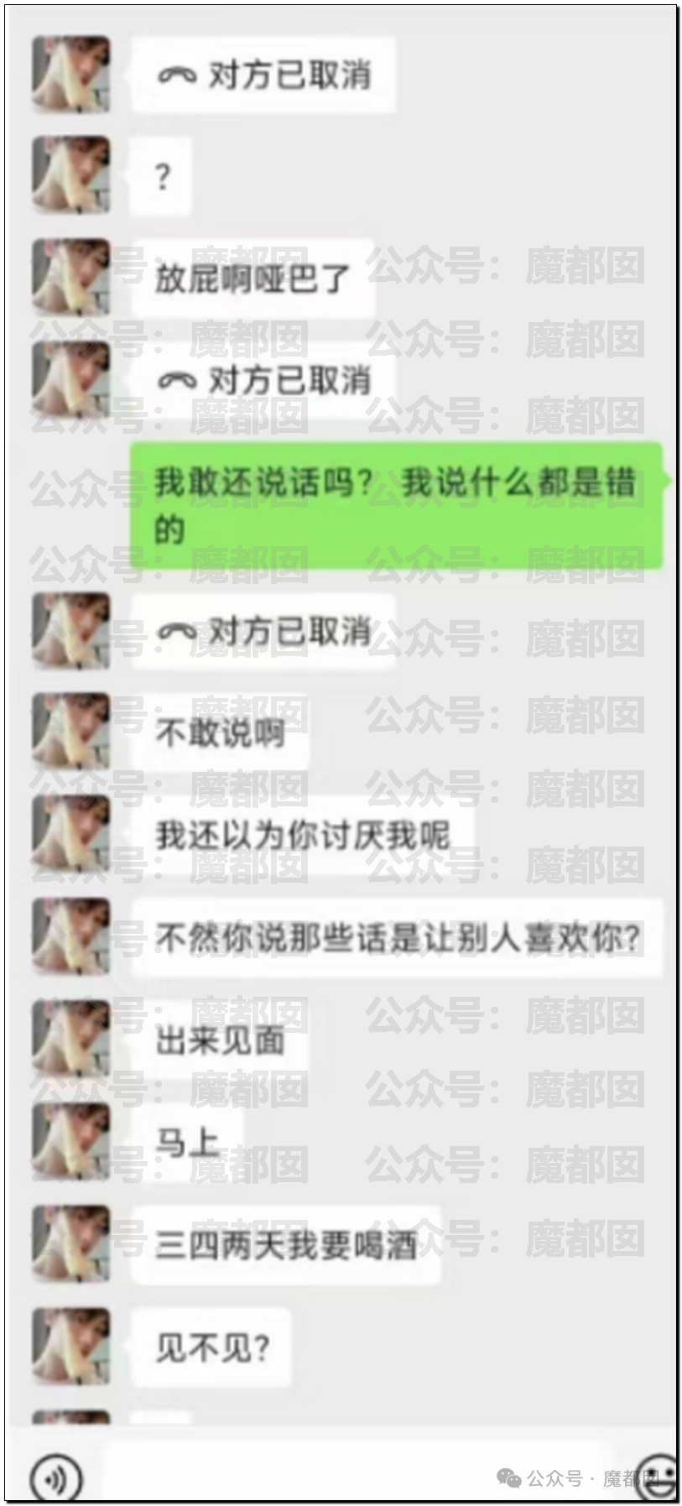Tap the 我还以为你讨厌我呢 message
Screen dimensions: 682x1506
click(x=303, y=835)
